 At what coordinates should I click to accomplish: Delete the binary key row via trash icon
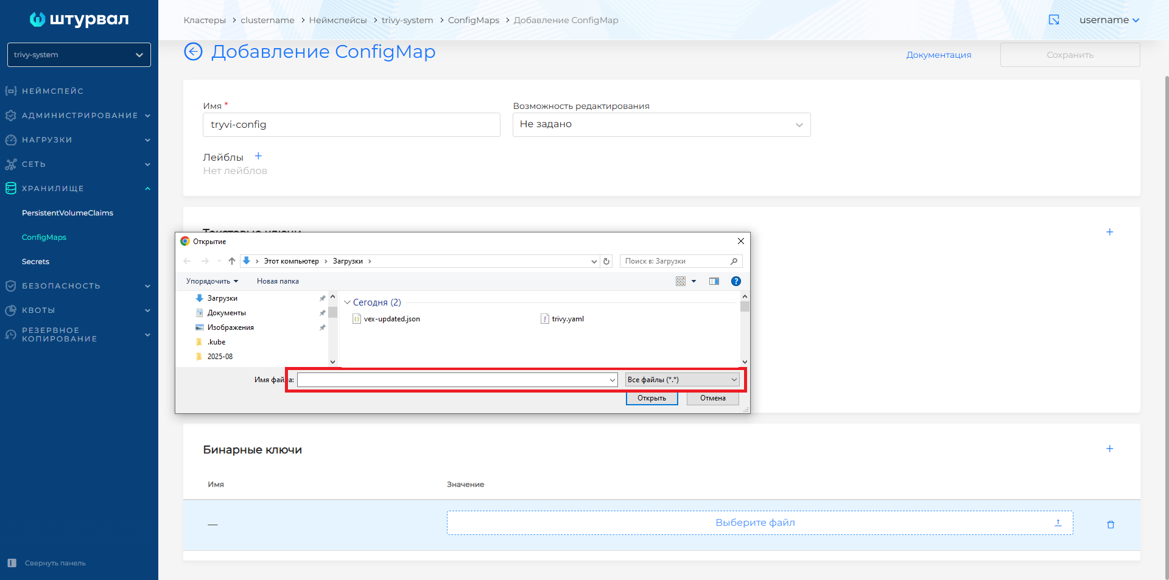coord(1111,524)
